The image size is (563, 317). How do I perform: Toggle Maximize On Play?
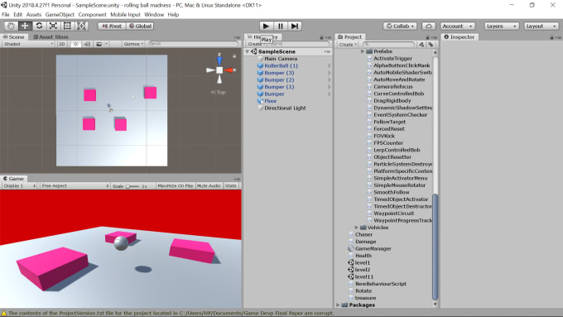point(176,186)
